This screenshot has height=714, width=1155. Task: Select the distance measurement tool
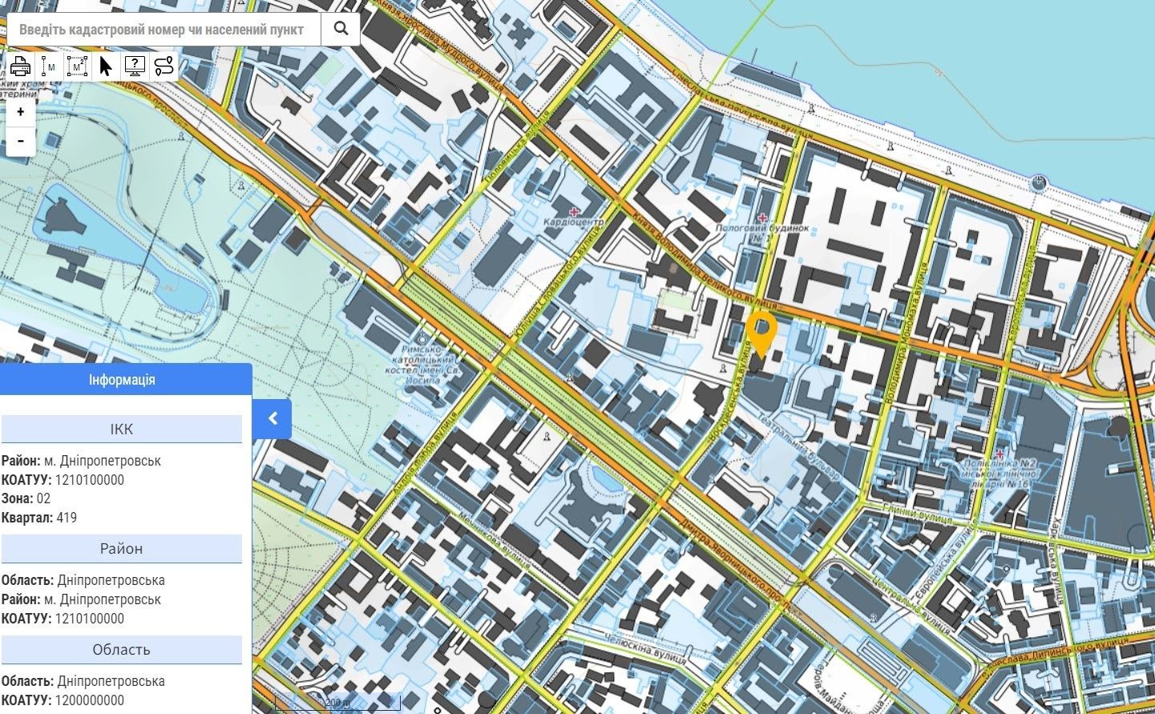(49, 67)
